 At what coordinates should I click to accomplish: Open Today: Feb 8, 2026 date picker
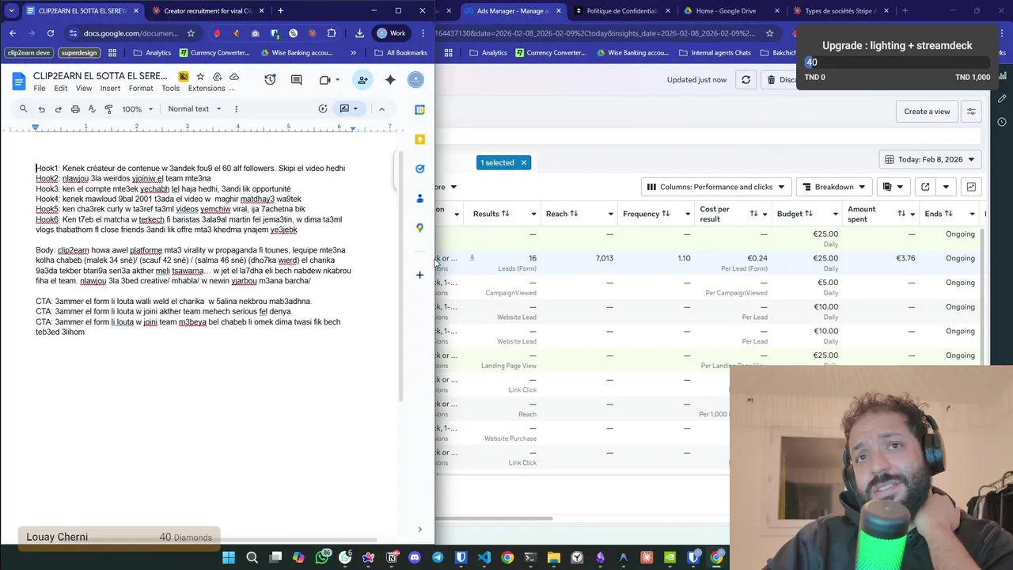pos(930,159)
